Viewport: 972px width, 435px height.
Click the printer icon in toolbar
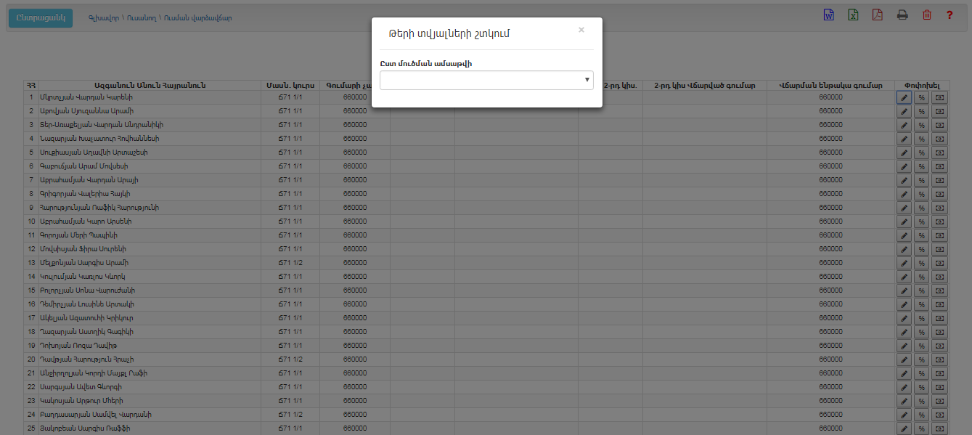point(902,15)
